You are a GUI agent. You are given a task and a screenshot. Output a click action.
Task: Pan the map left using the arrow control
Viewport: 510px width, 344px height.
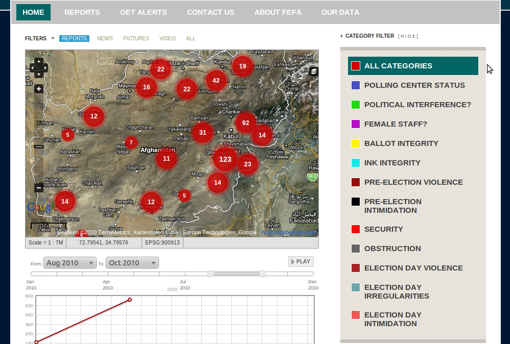(x=31, y=67)
